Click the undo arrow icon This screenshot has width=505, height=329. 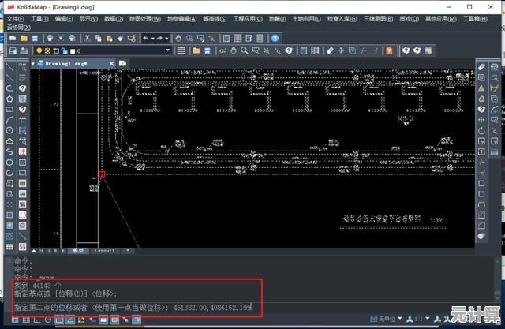point(147,37)
